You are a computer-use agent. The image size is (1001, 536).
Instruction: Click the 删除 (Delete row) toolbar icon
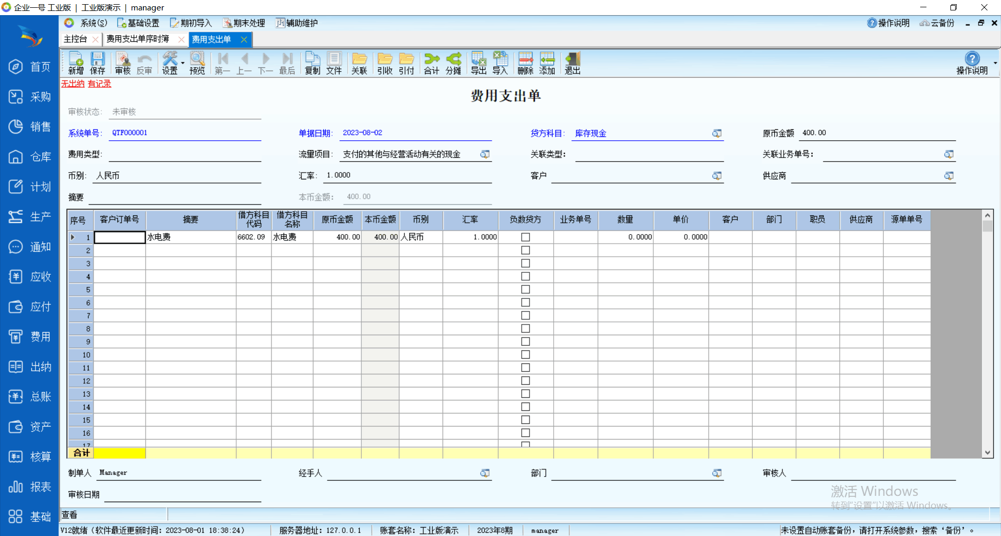tap(525, 63)
